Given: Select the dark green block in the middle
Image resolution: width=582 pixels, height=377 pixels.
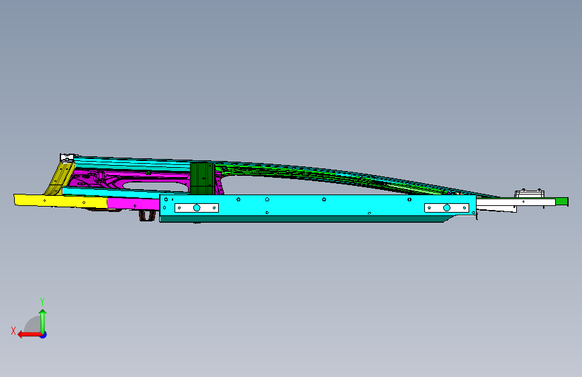Looking at the screenshot, I should coord(202,178).
